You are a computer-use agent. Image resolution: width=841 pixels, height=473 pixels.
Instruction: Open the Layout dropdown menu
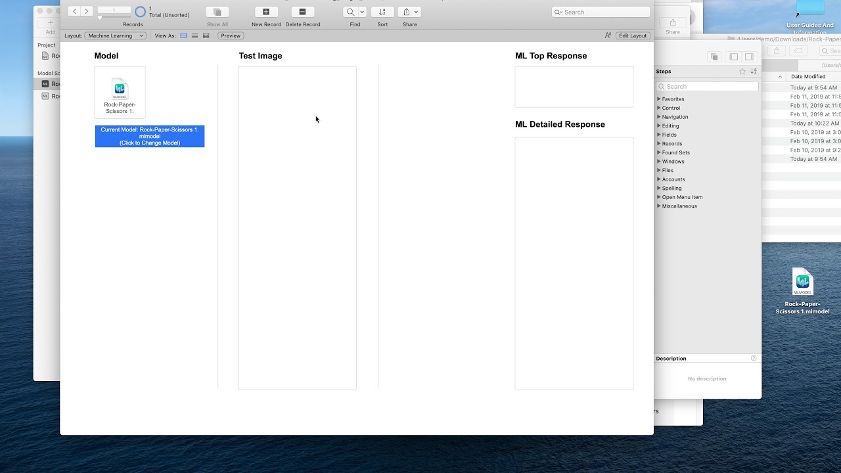click(115, 35)
